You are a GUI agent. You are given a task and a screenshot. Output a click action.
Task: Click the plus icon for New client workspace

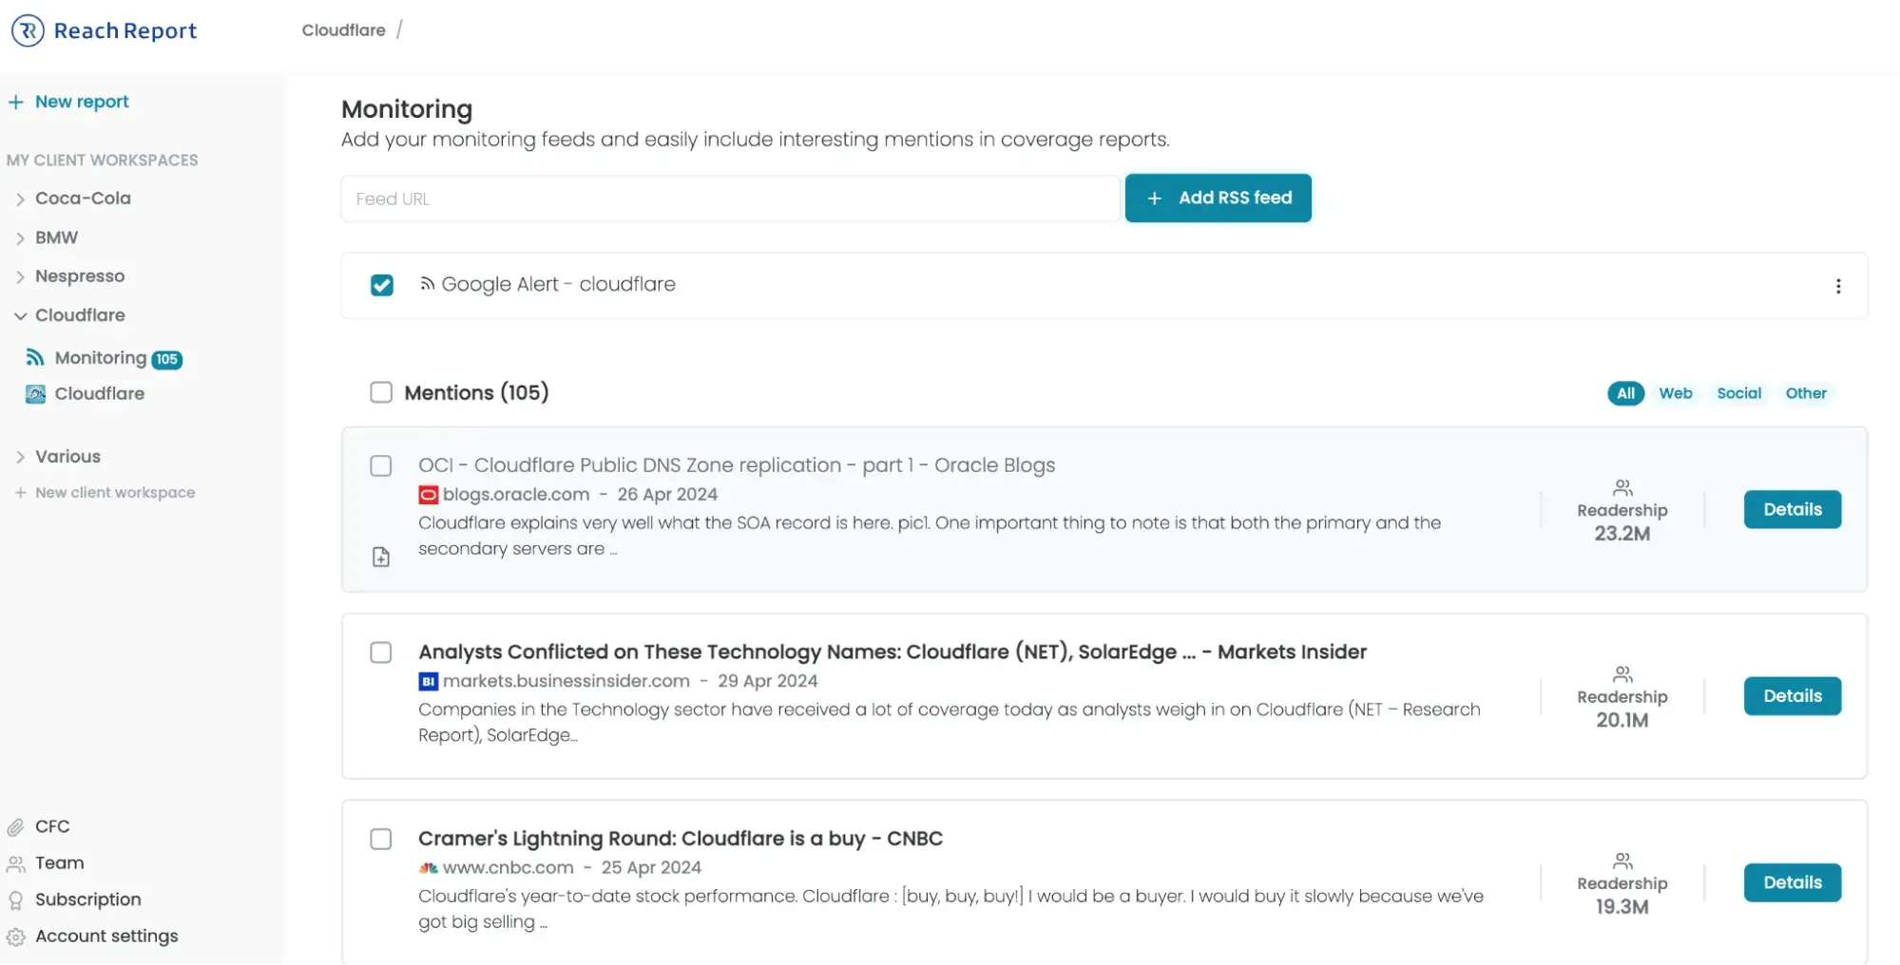[20, 493]
